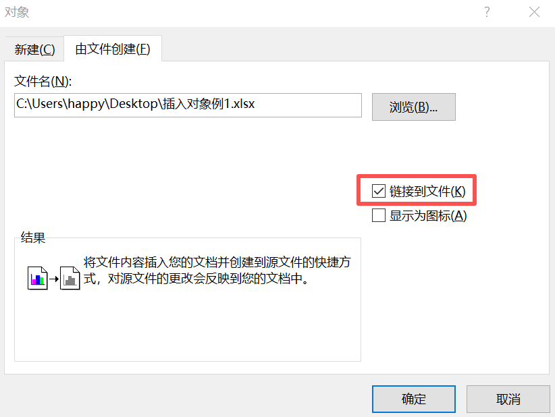Click the colorful chart source file icon
Image resolution: width=555 pixels, height=417 pixels.
(x=38, y=278)
